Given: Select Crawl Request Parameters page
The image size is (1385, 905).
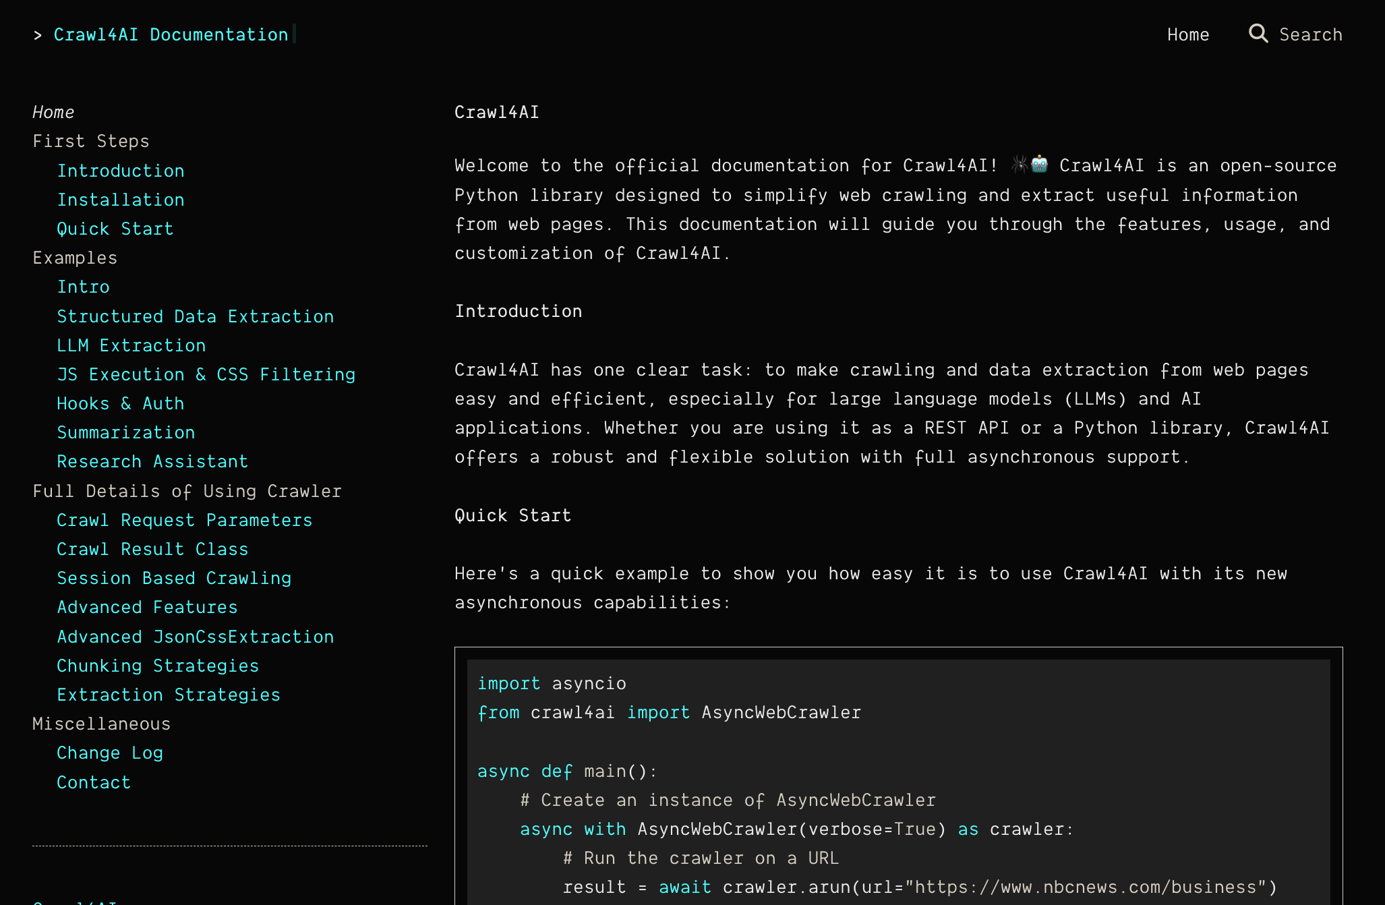Looking at the screenshot, I should coord(185,519).
